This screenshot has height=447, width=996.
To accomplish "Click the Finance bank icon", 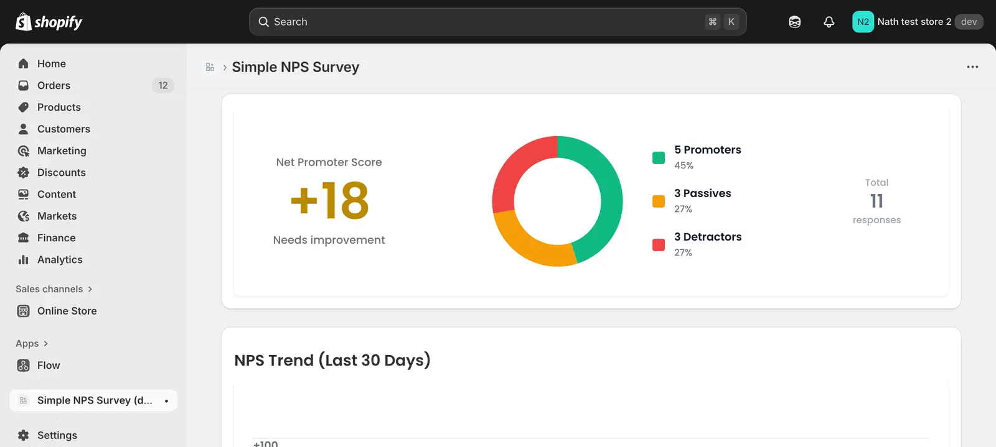I will 24,237.
